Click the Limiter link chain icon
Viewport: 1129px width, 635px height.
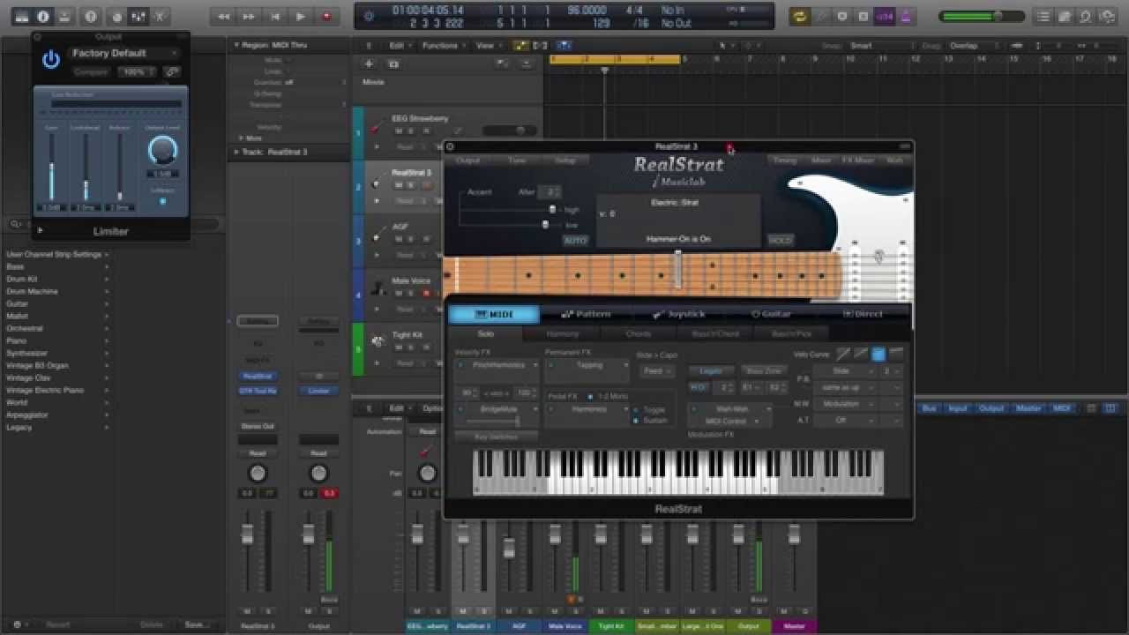tap(172, 72)
